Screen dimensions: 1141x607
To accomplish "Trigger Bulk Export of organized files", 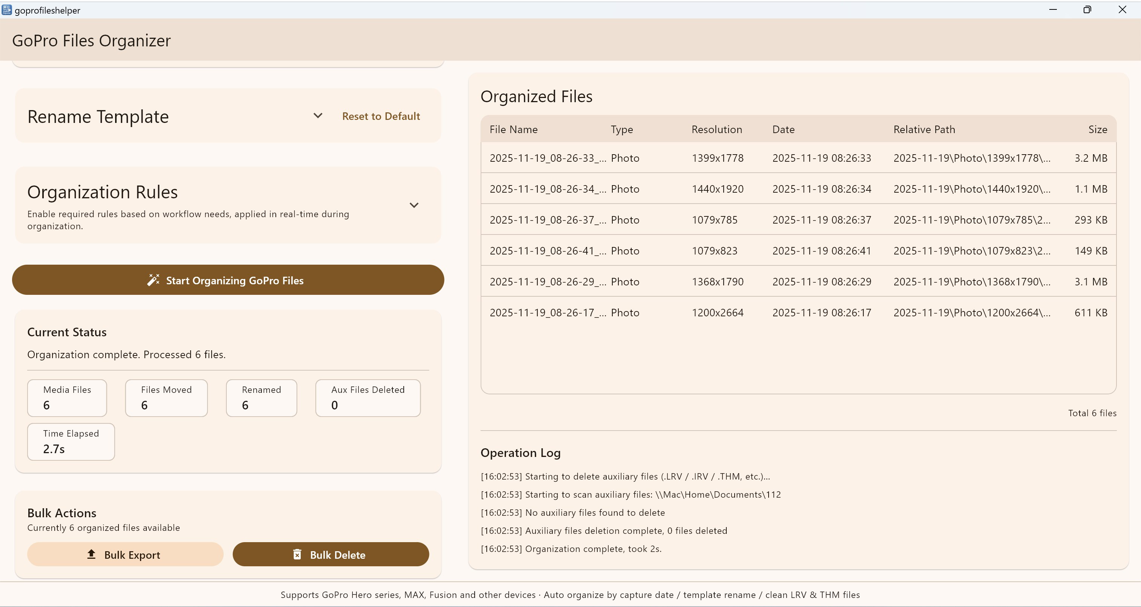I will click(x=125, y=554).
